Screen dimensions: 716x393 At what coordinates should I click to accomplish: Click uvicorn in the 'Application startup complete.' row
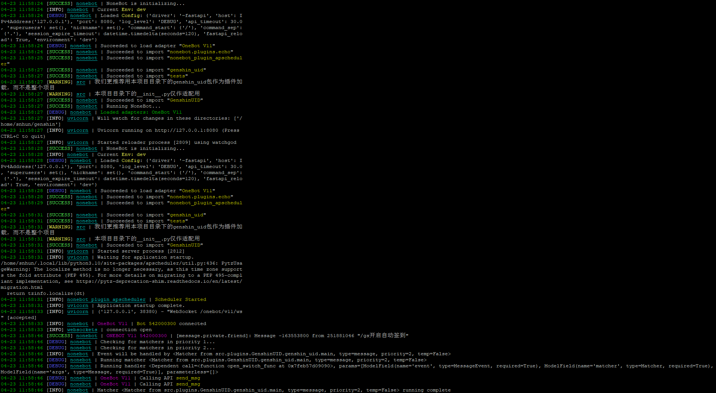tap(77, 305)
